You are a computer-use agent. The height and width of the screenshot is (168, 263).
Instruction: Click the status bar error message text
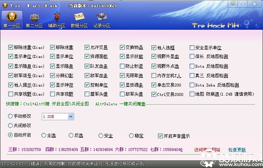86,164
